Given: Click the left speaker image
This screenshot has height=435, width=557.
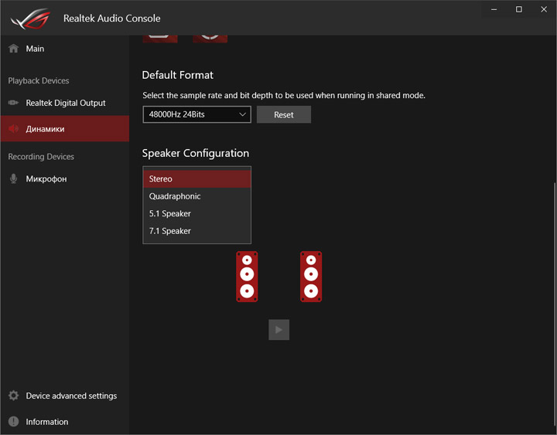Looking at the screenshot, I should coord(247,277).
